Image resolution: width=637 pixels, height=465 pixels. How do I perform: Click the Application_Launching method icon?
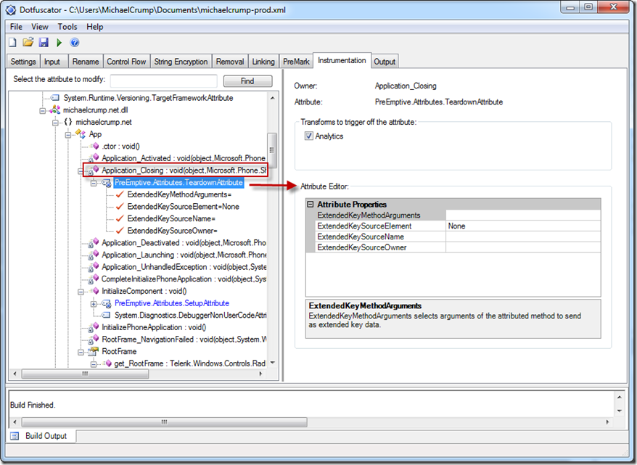pyautogui.click(x=94, y=255)
